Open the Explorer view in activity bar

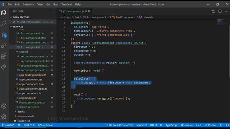4,13
